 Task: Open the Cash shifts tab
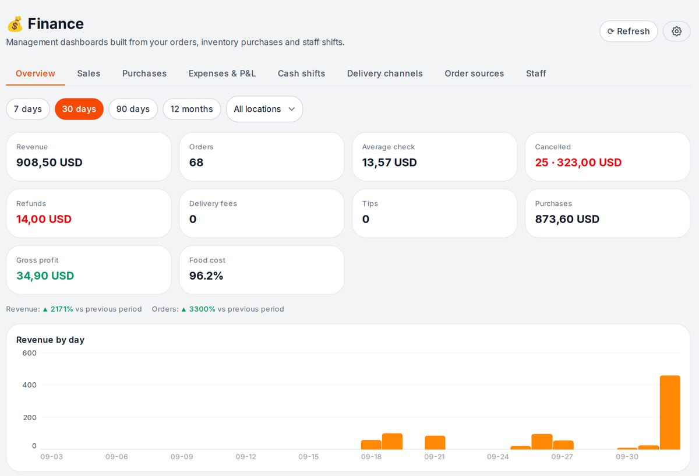click(301, 73)
